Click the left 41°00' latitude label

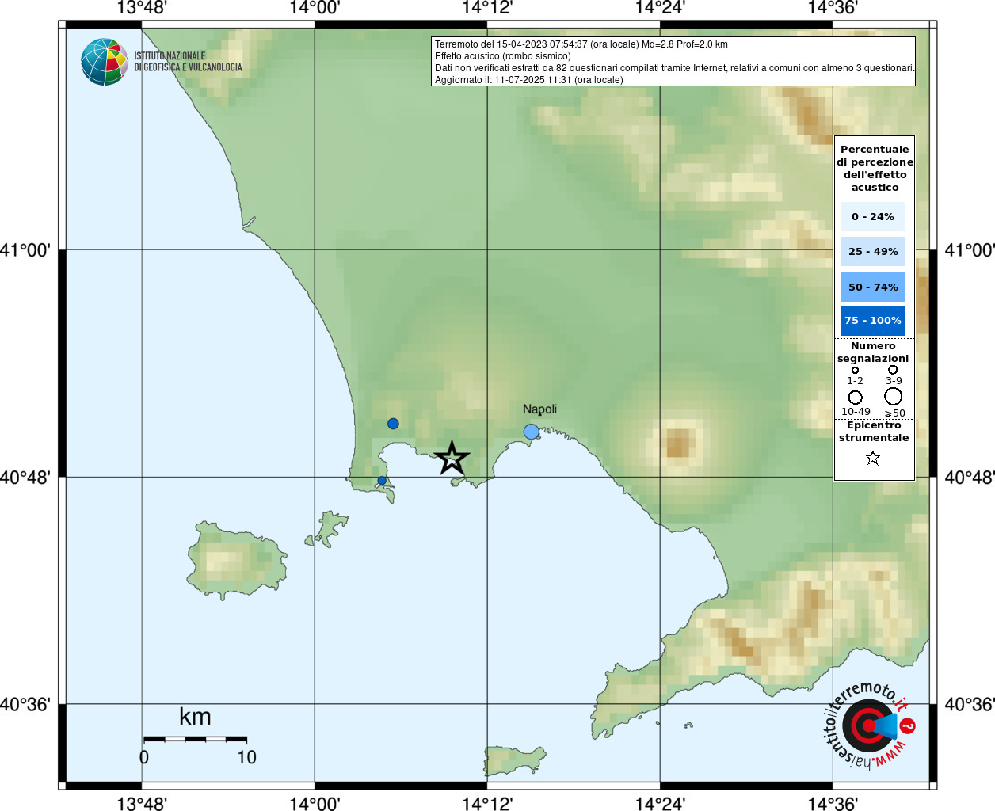tap(25, 250)
